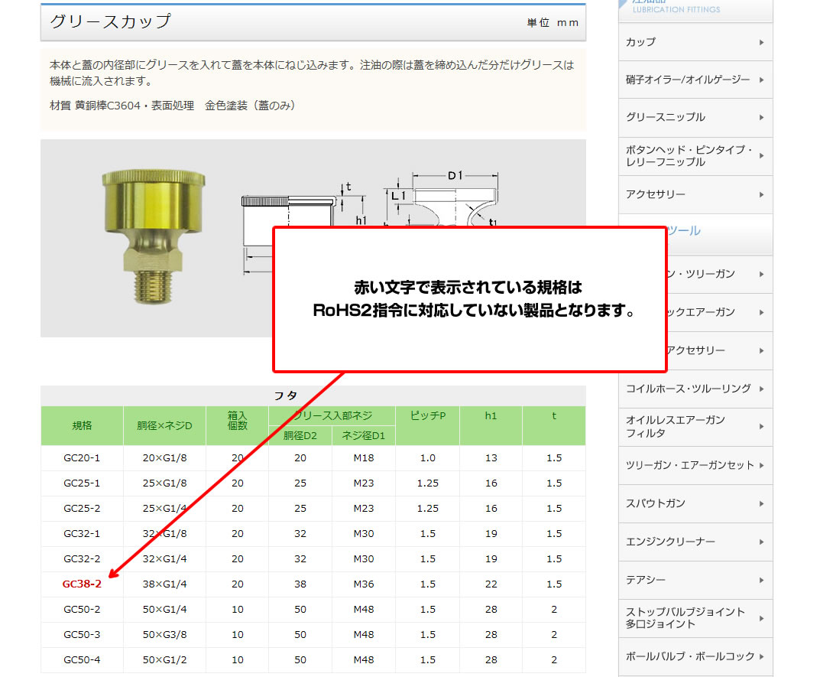Click arrow next to カップ

761,42
